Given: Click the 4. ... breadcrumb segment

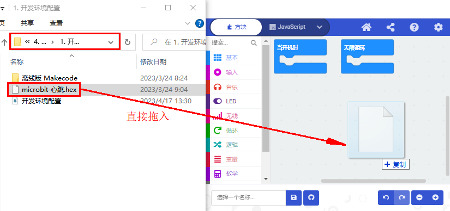Looking at the screenshot, I should [x=40, y=42].
